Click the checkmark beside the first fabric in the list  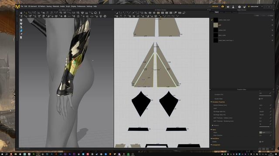coord(212,20)
